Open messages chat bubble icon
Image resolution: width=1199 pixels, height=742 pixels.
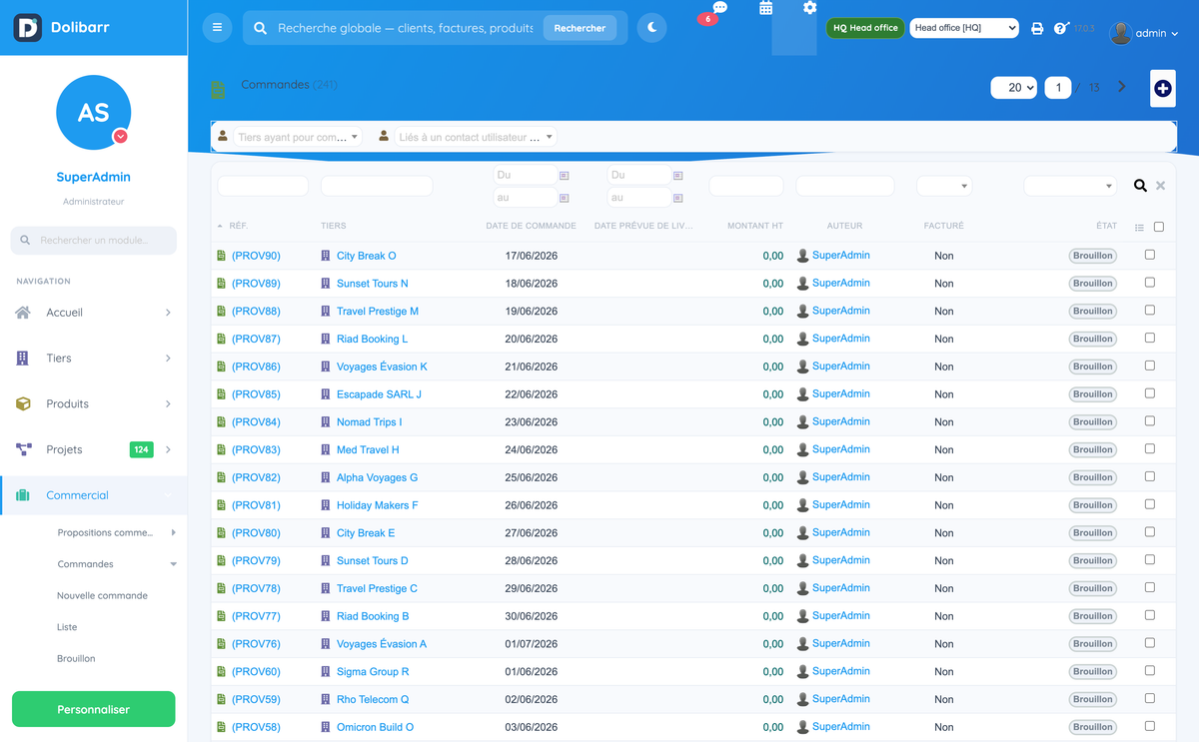click(719, 7)
